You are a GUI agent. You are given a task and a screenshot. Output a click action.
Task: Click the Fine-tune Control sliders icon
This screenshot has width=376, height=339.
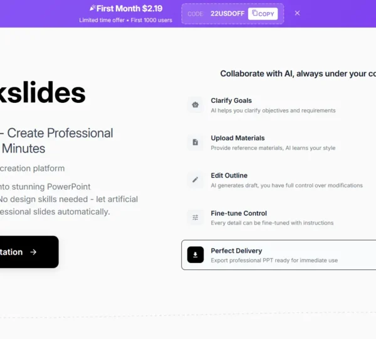click(x=196, y=217)
